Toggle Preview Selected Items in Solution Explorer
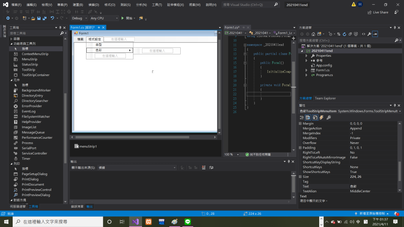Viewport: 404px width, 227px height. pos(375,34)
